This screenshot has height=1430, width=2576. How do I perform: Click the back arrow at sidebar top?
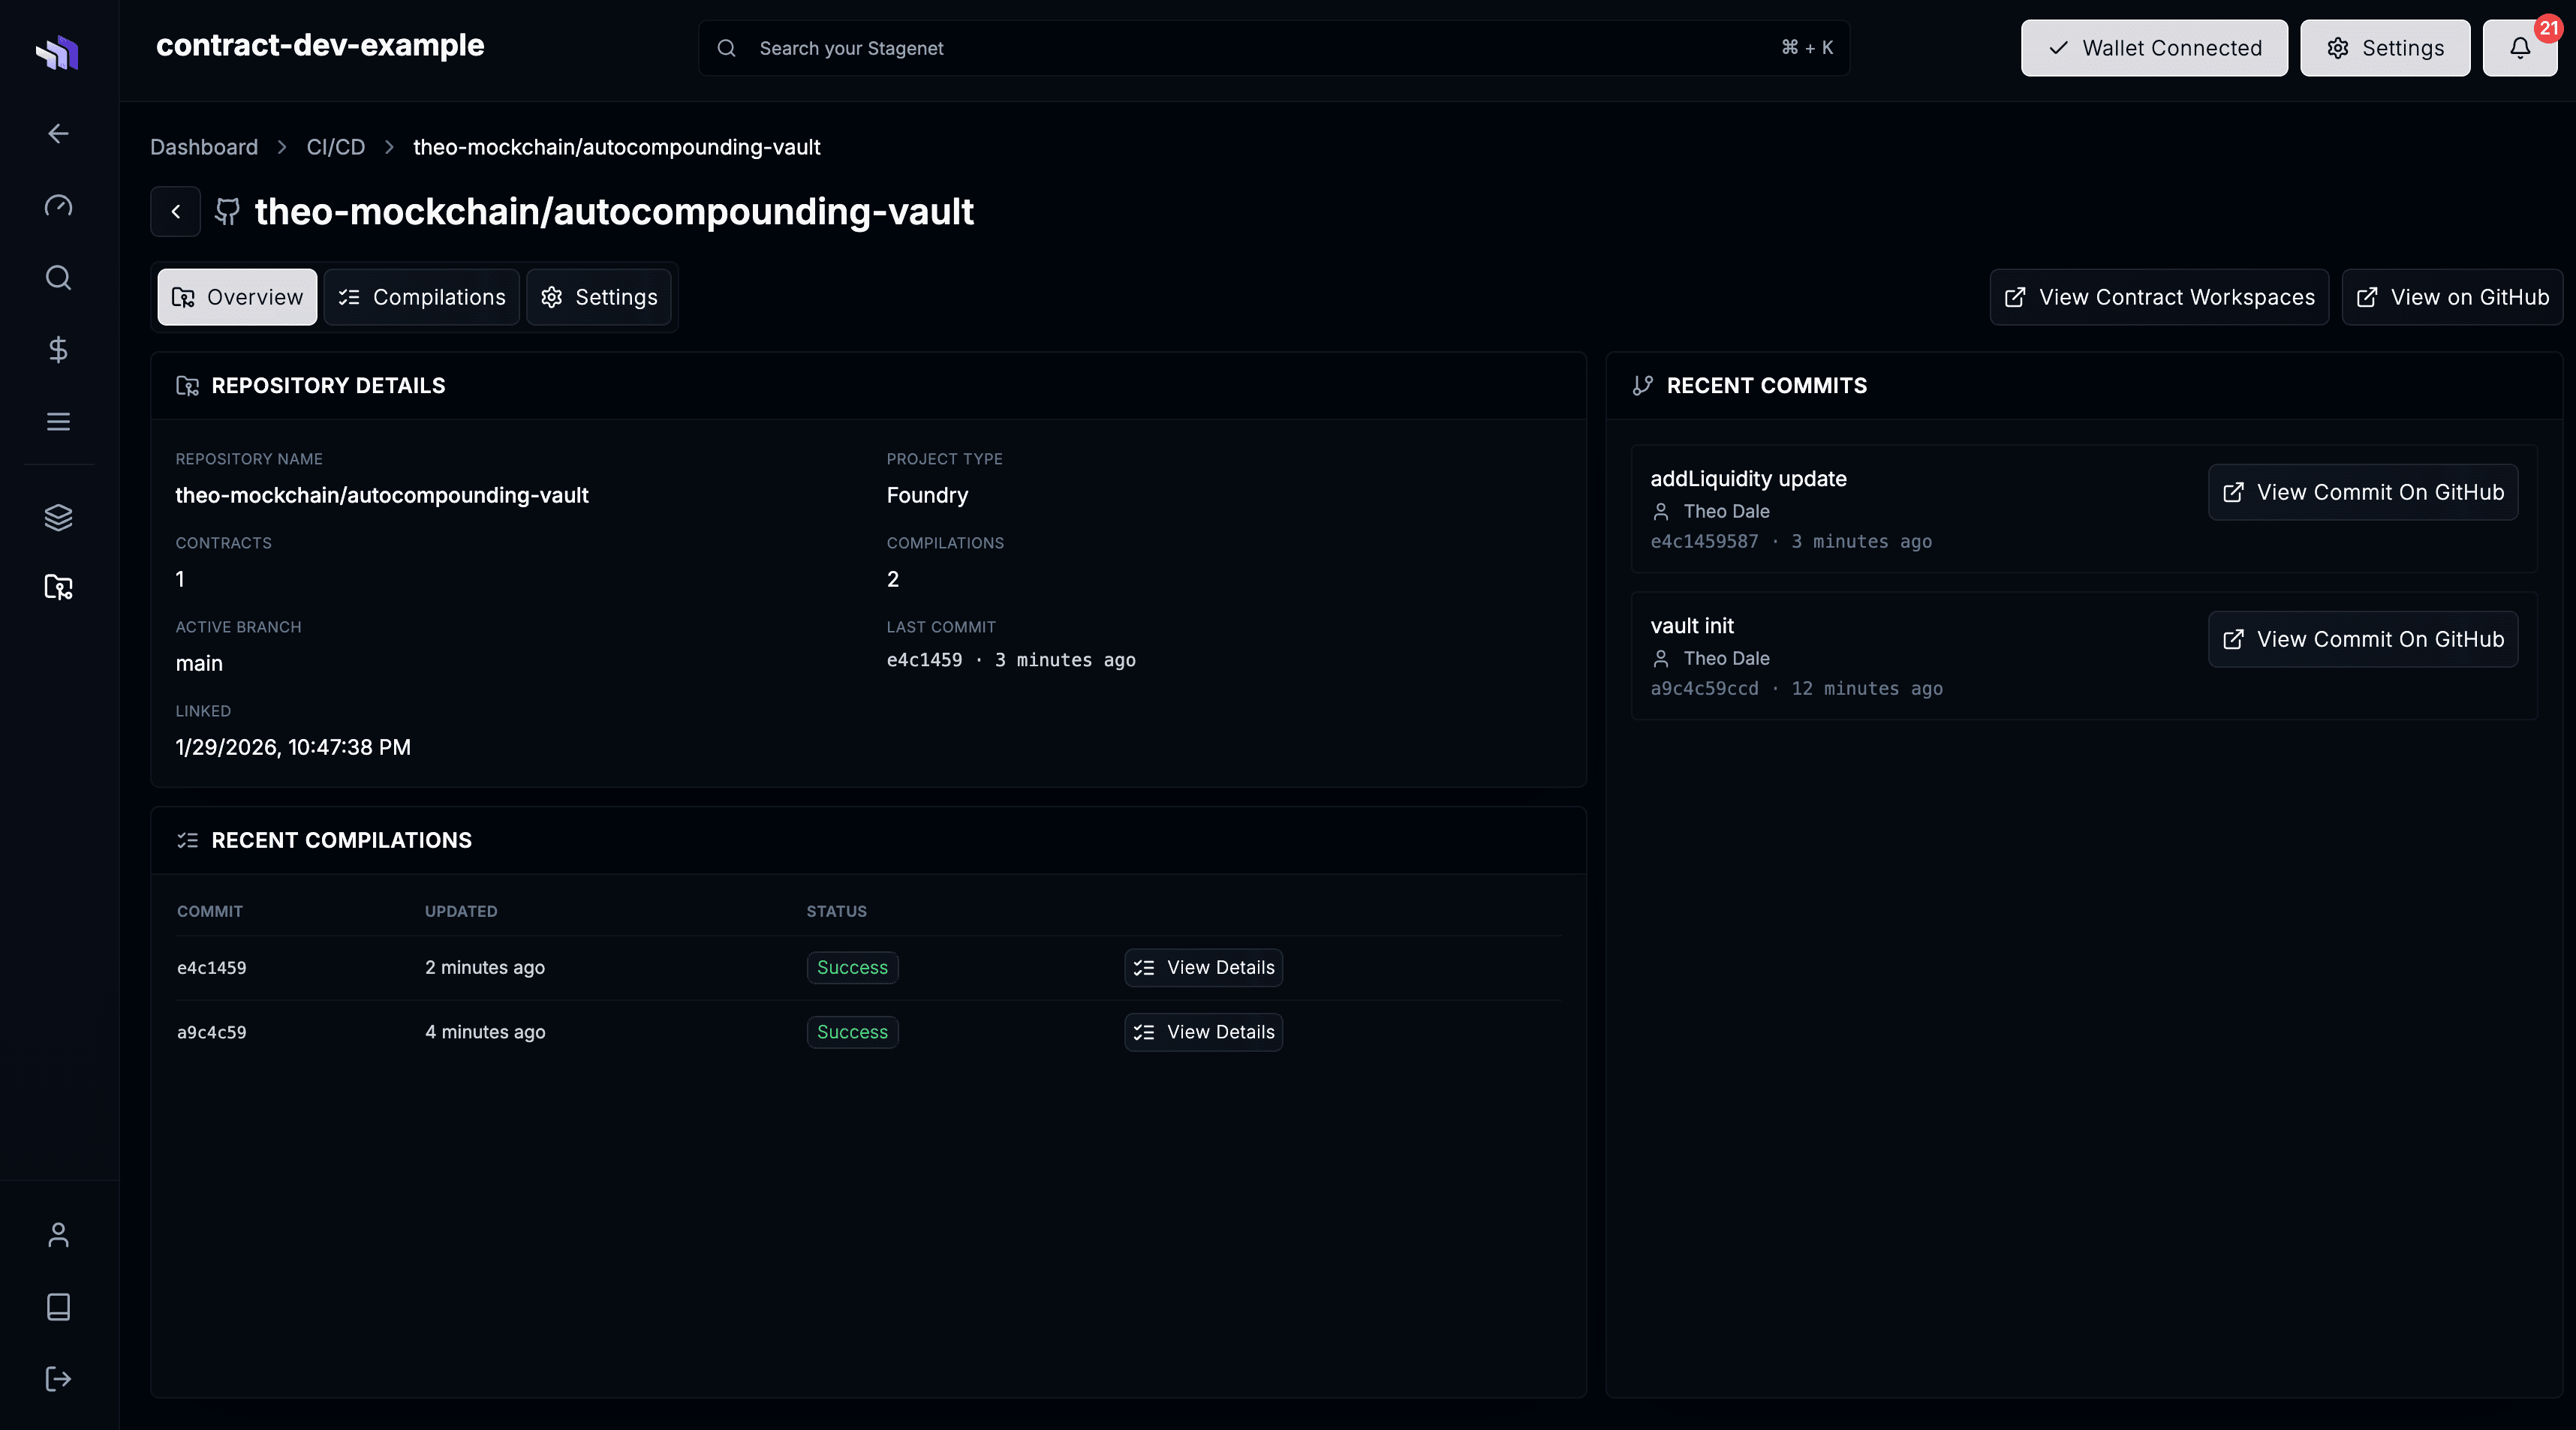click(57, 133)
